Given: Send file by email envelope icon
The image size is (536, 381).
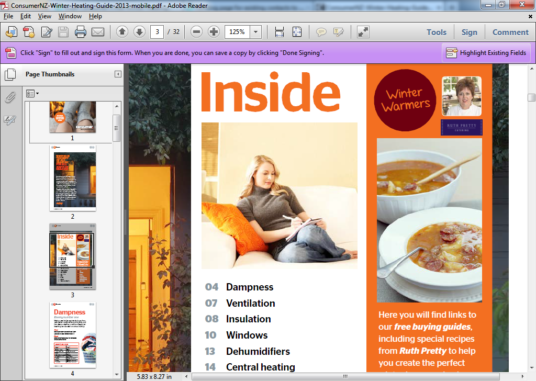Looking at the screenshot, I should pyautogui.click(x=98, y=32).
